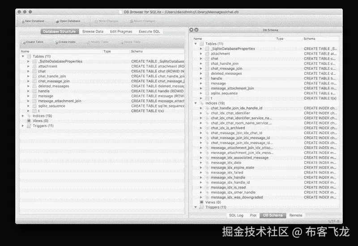
Task: Click message_idx_failed index icon
Action: click(207, 173)
